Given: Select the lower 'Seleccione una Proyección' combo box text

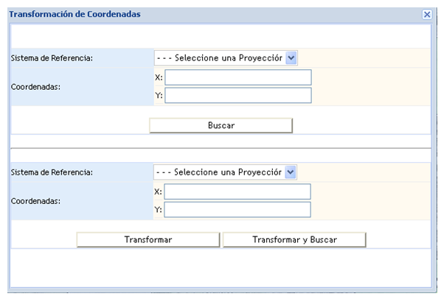Looking at the screenshot, I should (x=219, y=172).
